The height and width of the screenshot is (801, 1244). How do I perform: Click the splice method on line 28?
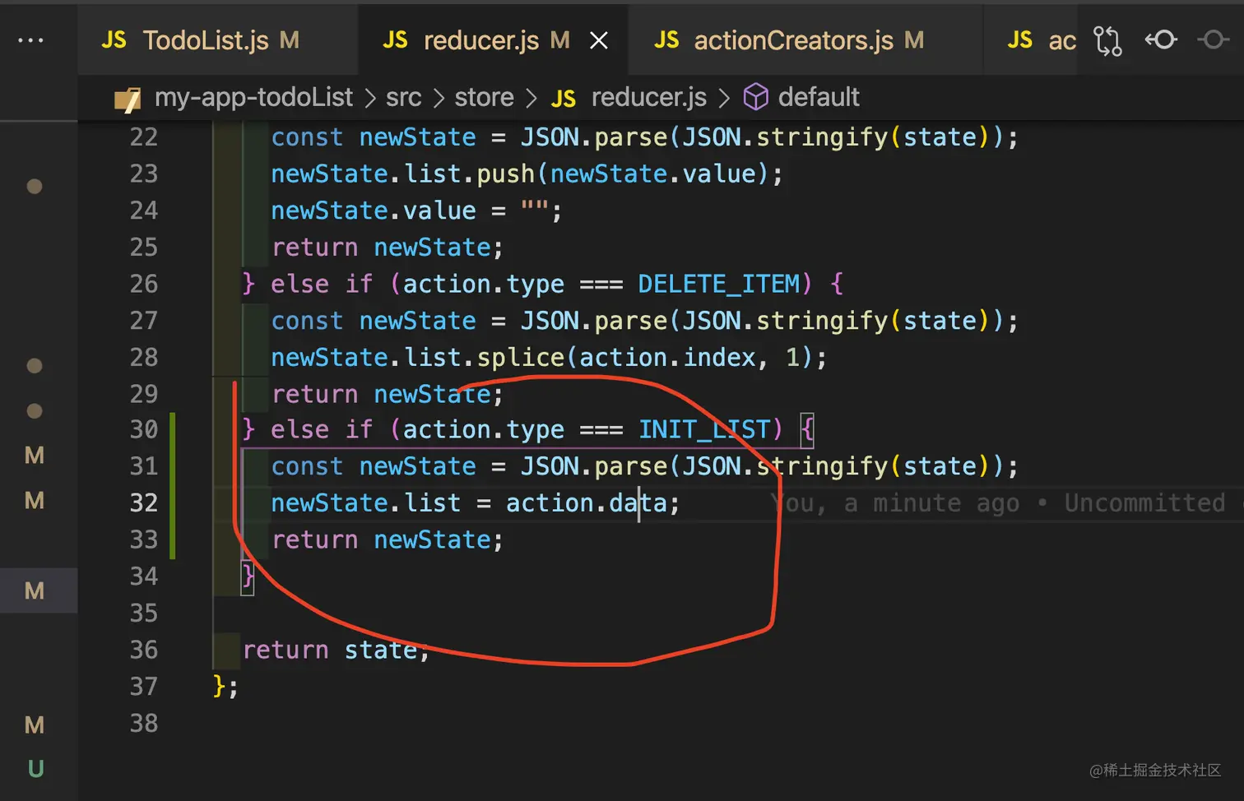point(521,357)
